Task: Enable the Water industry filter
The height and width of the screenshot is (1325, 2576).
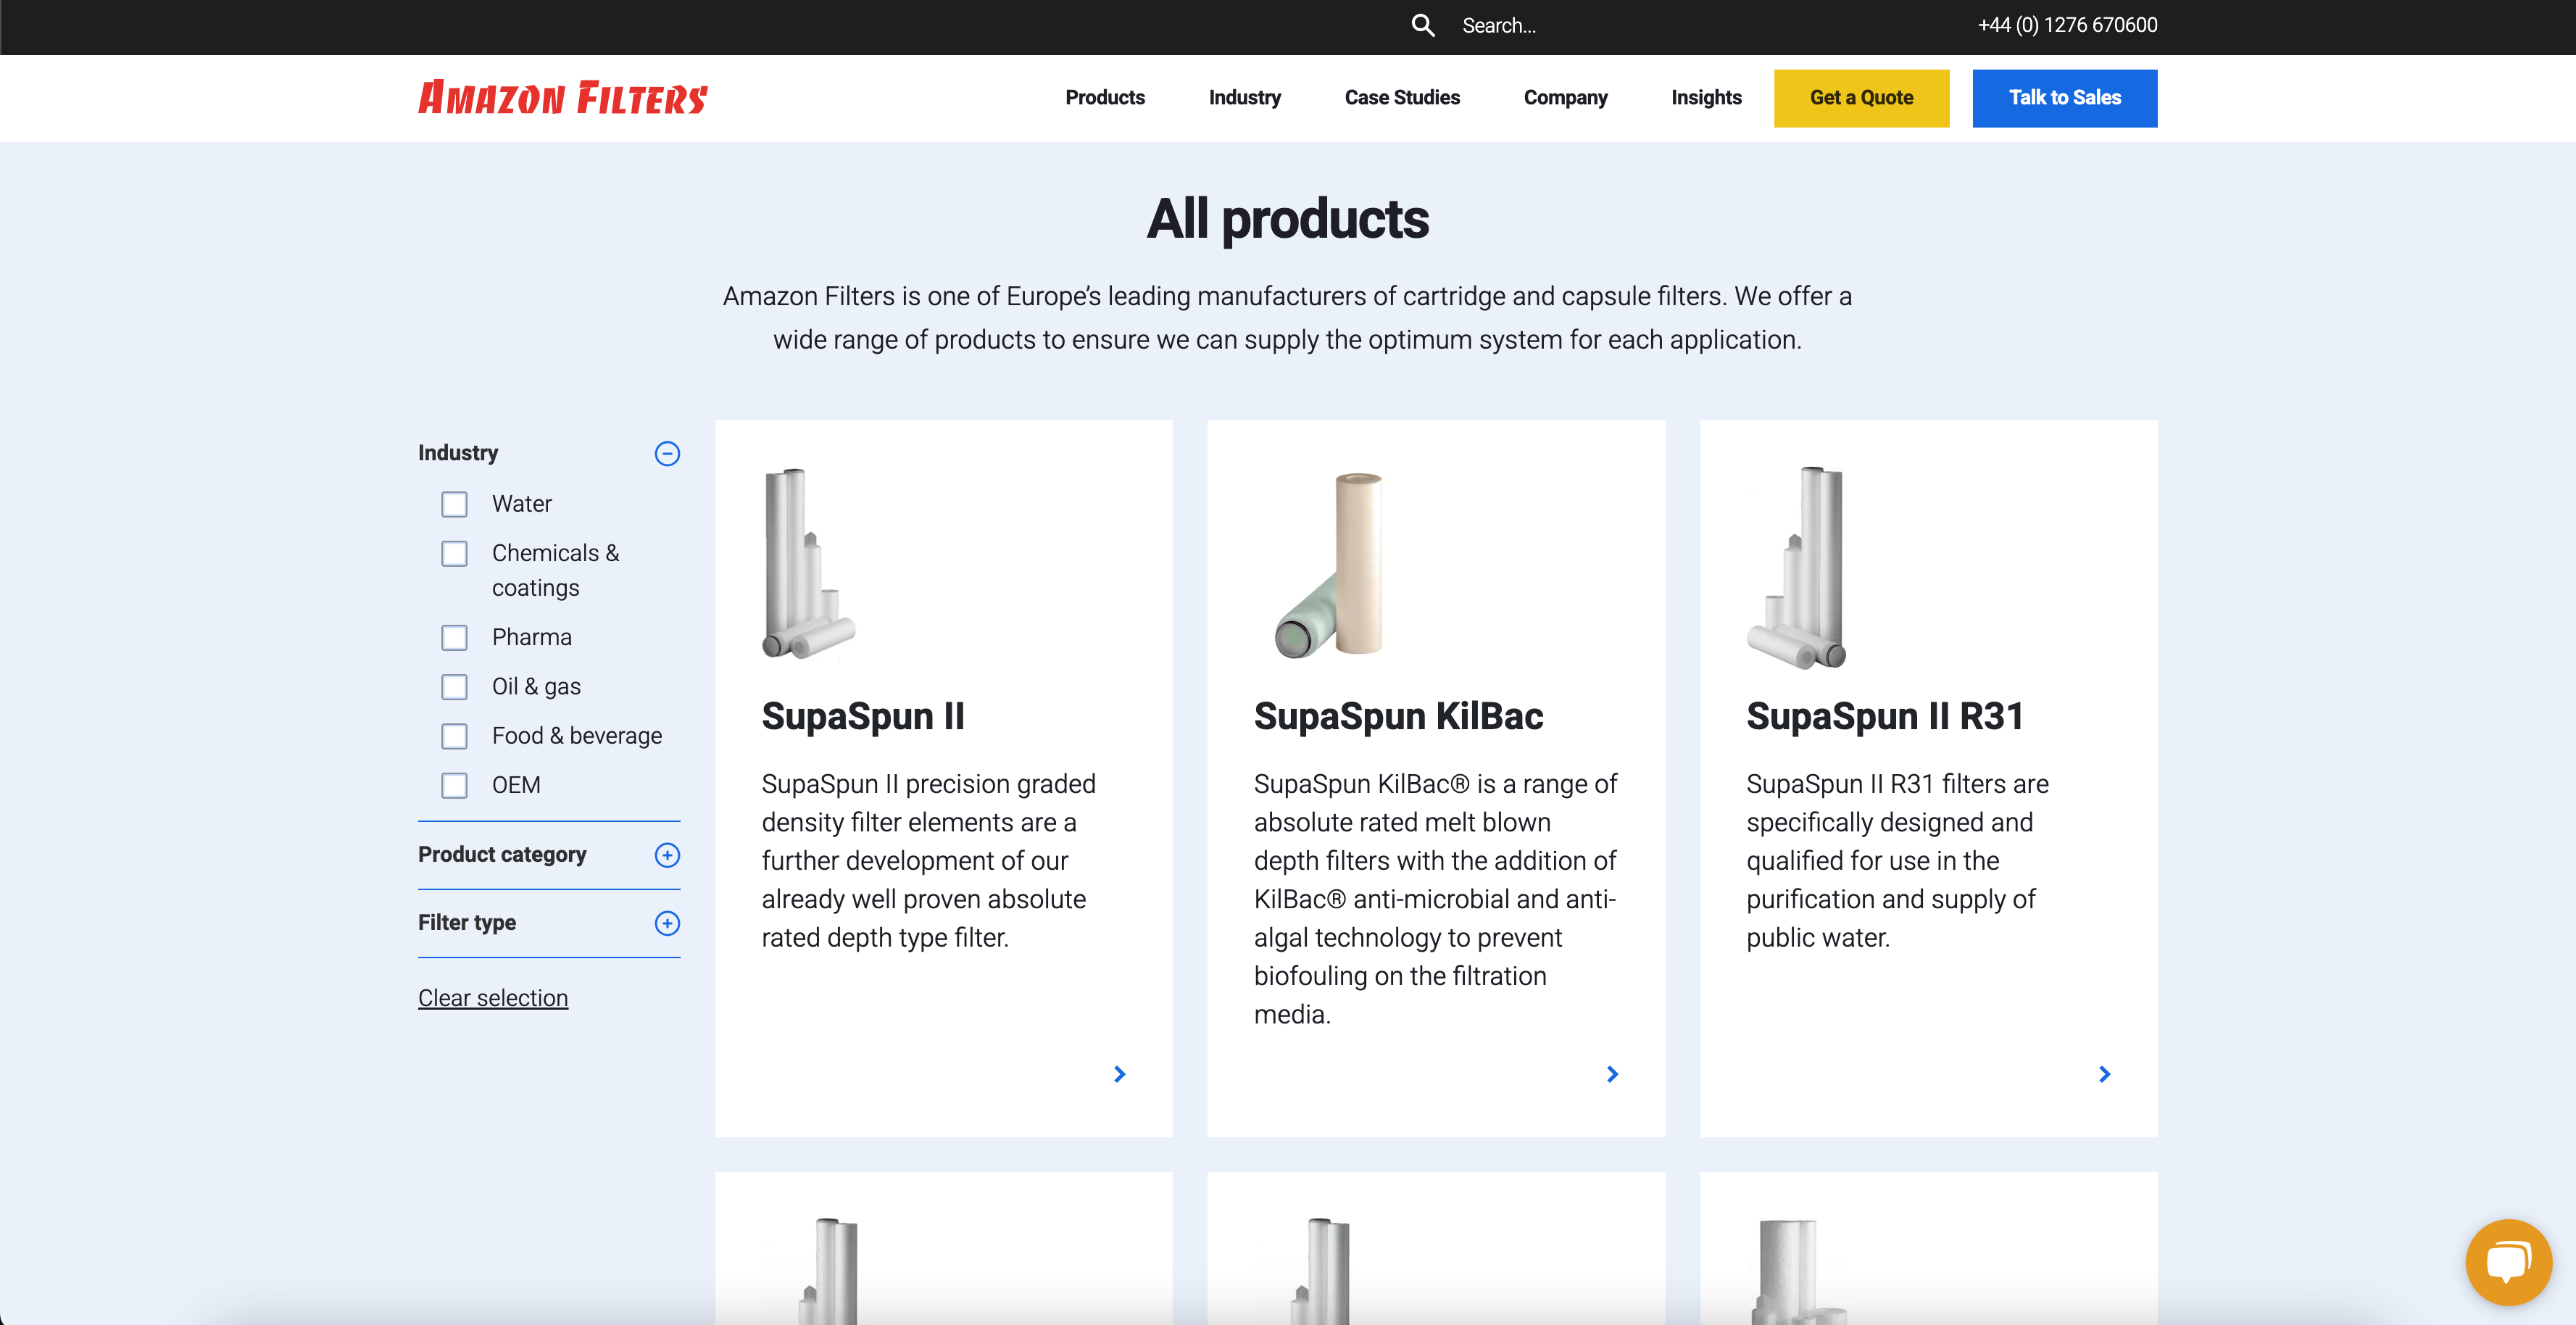Action: pos(455,504)
